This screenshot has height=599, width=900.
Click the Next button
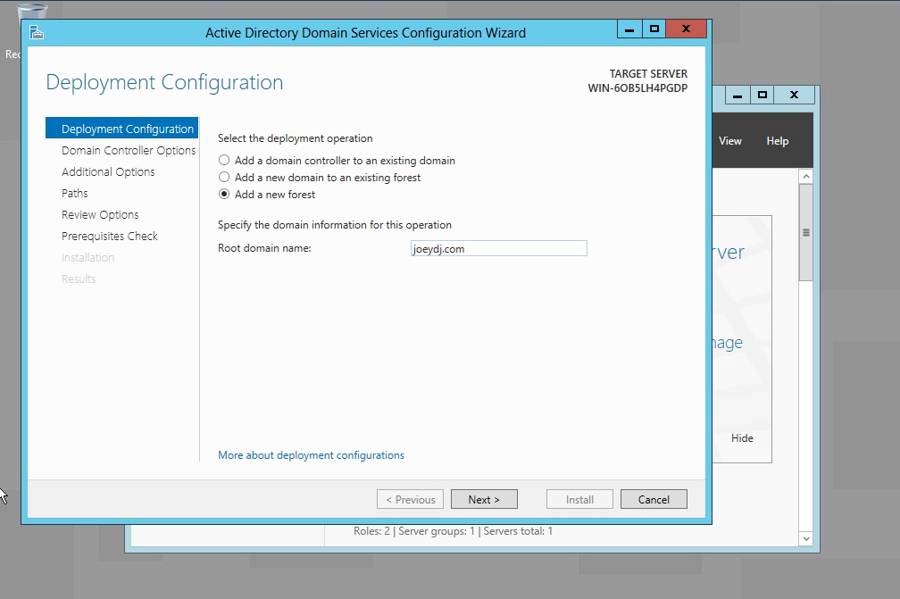coord(484,499)
